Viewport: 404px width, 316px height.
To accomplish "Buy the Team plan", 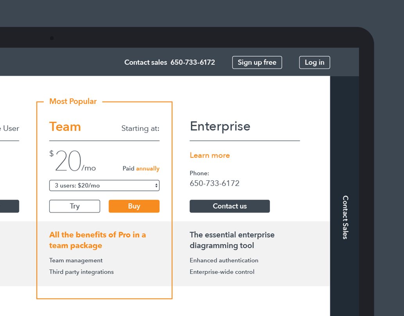I will pyautogui.click(x=134, y=206).
